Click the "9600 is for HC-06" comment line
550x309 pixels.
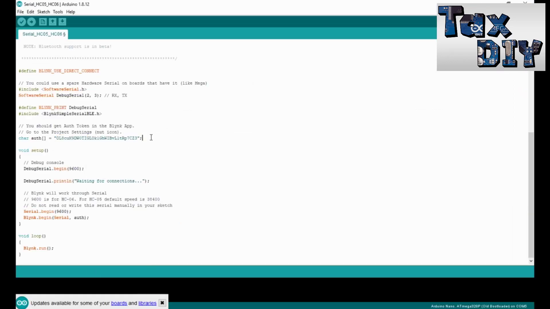[x=92, y=199]
